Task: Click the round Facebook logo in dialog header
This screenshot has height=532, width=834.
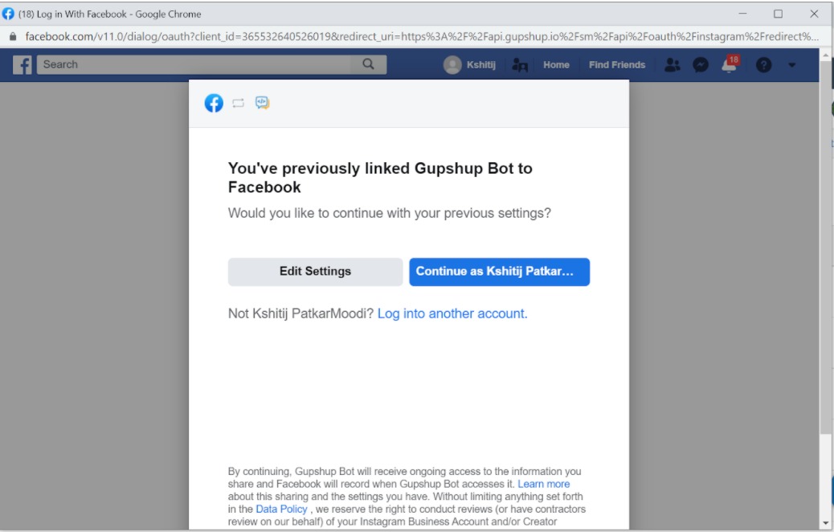Action: coord(214,103)
